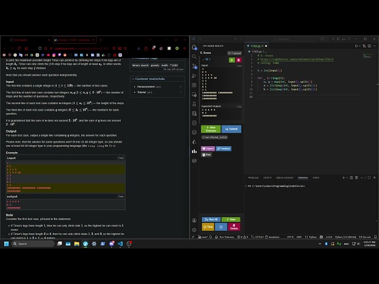Copy example input with Copy button

(121, 158)
